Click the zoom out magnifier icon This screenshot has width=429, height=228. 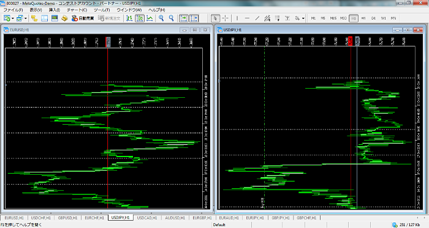coord(171,18)
